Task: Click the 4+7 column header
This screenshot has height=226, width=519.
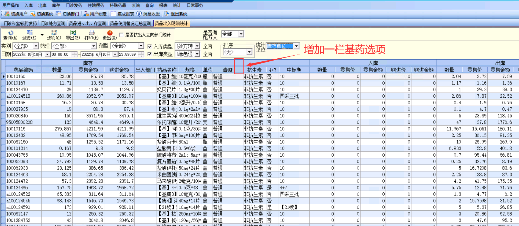Action: tap(272, 70)
